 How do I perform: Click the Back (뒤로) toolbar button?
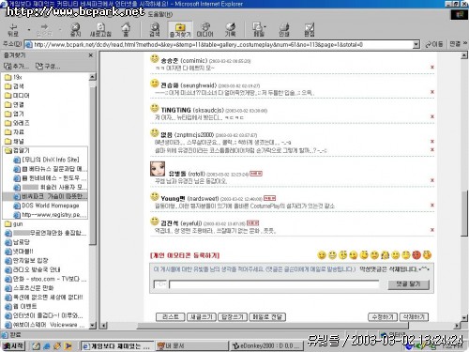click(x=13, y=30)
